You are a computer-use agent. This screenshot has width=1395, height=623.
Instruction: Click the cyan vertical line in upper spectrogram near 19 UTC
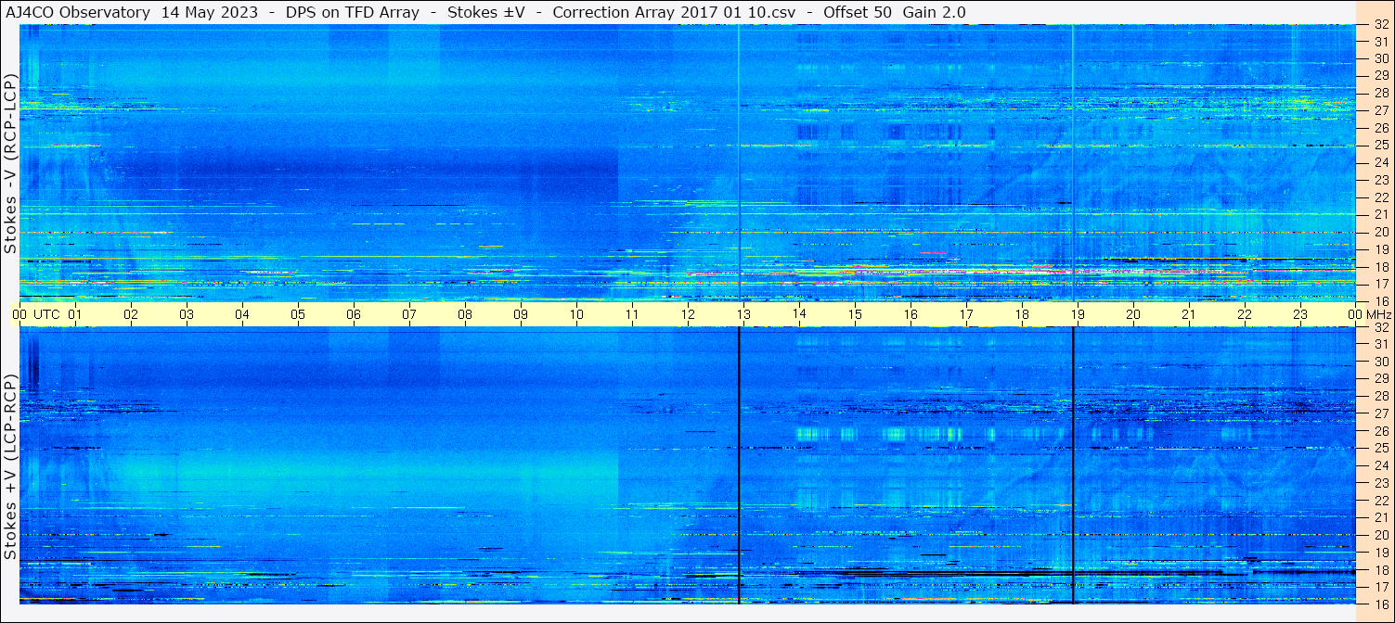(1073, 162)
